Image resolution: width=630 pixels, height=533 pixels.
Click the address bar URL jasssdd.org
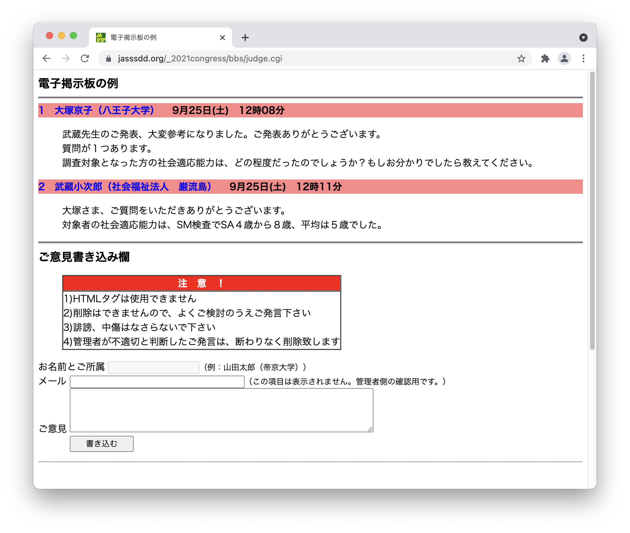tap(200, 58)
